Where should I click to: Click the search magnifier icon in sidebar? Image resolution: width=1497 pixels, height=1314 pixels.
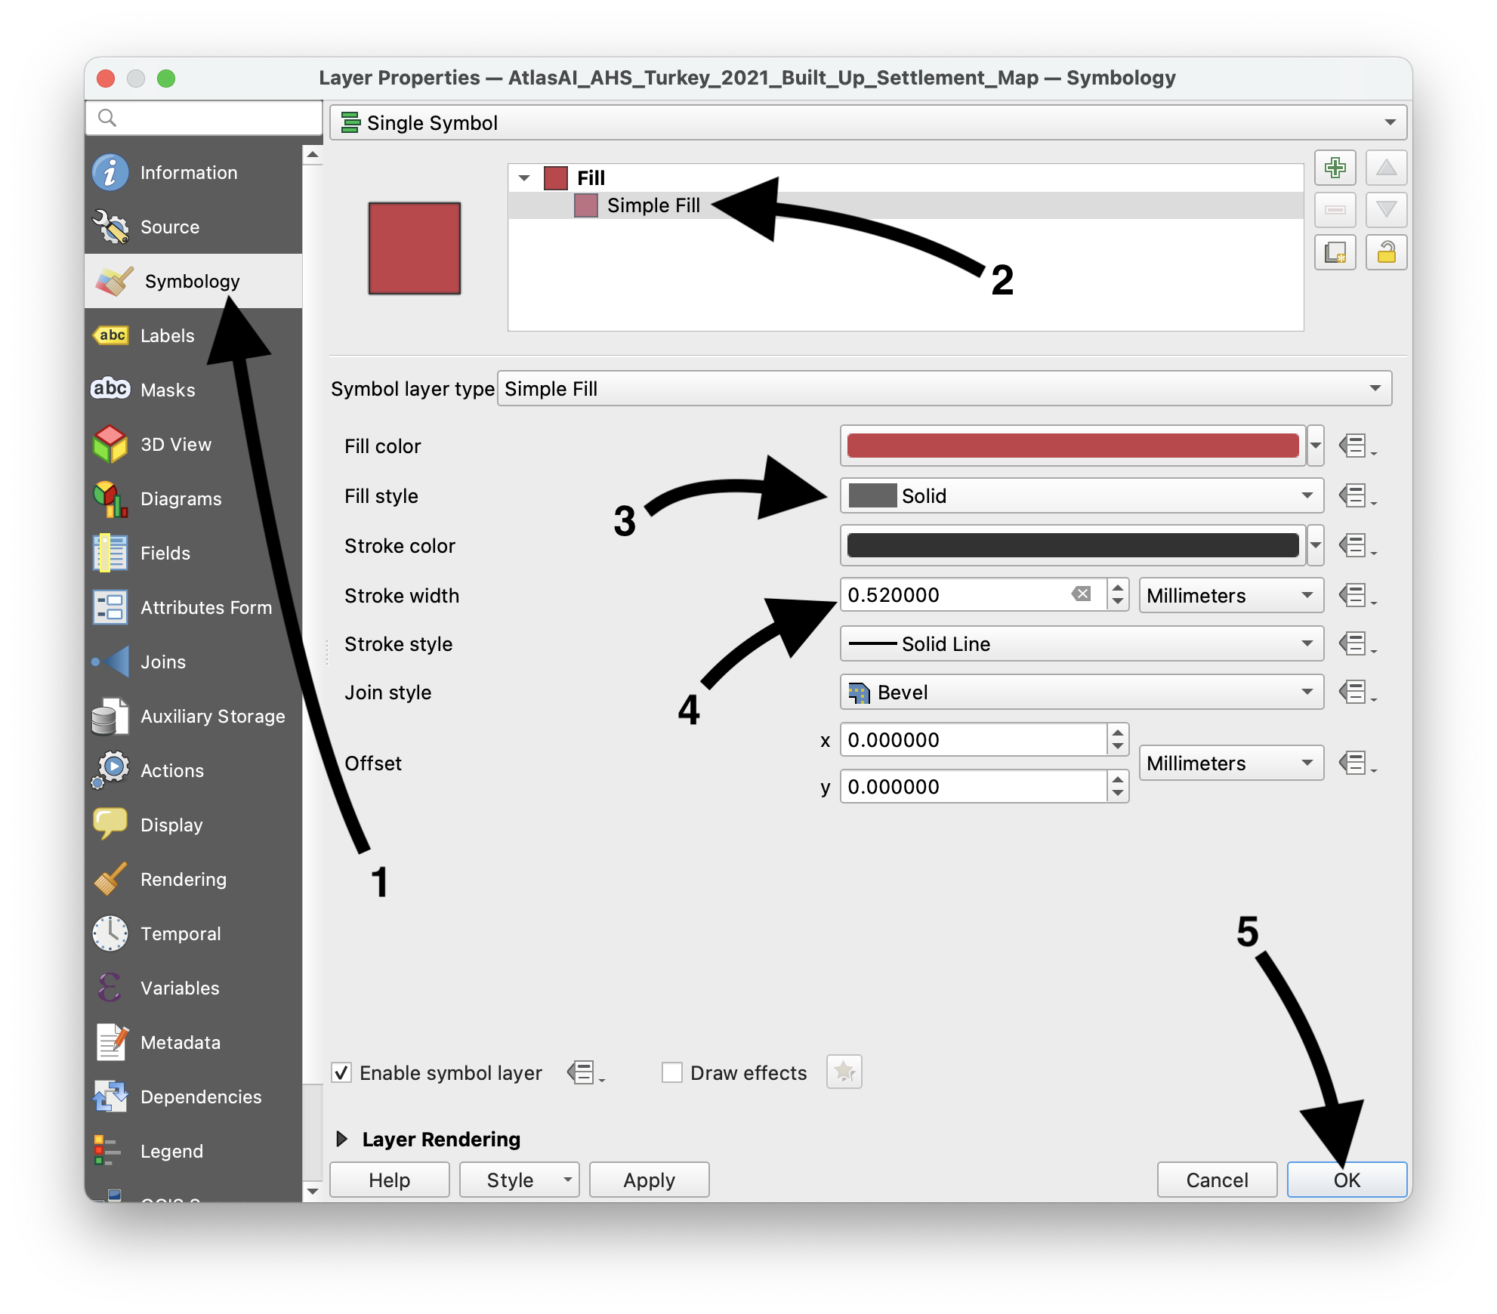[x=107, y=118]
